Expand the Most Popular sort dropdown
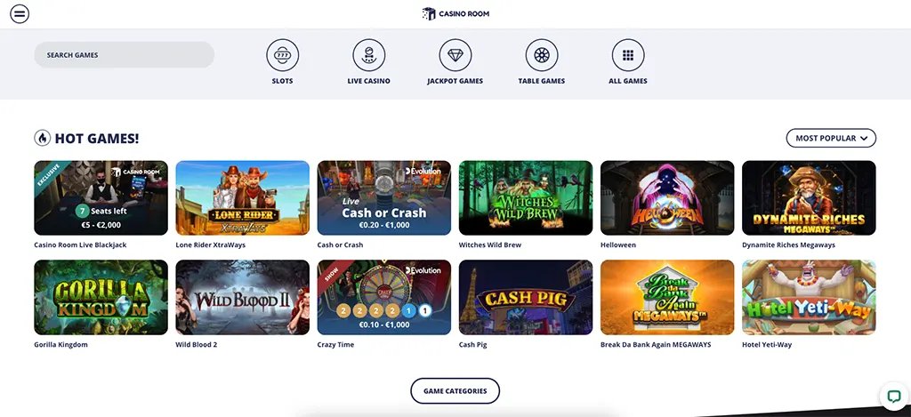This screenshot has height=417, width=911. [831, 138]
